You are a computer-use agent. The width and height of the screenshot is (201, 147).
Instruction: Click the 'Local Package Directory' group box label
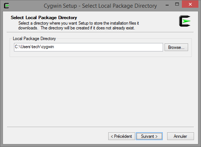click(34, 39)
